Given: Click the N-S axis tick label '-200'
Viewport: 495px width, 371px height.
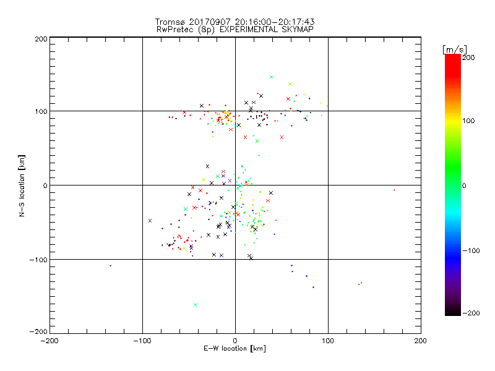Looking at the screenshot, I should click(38, 331).
